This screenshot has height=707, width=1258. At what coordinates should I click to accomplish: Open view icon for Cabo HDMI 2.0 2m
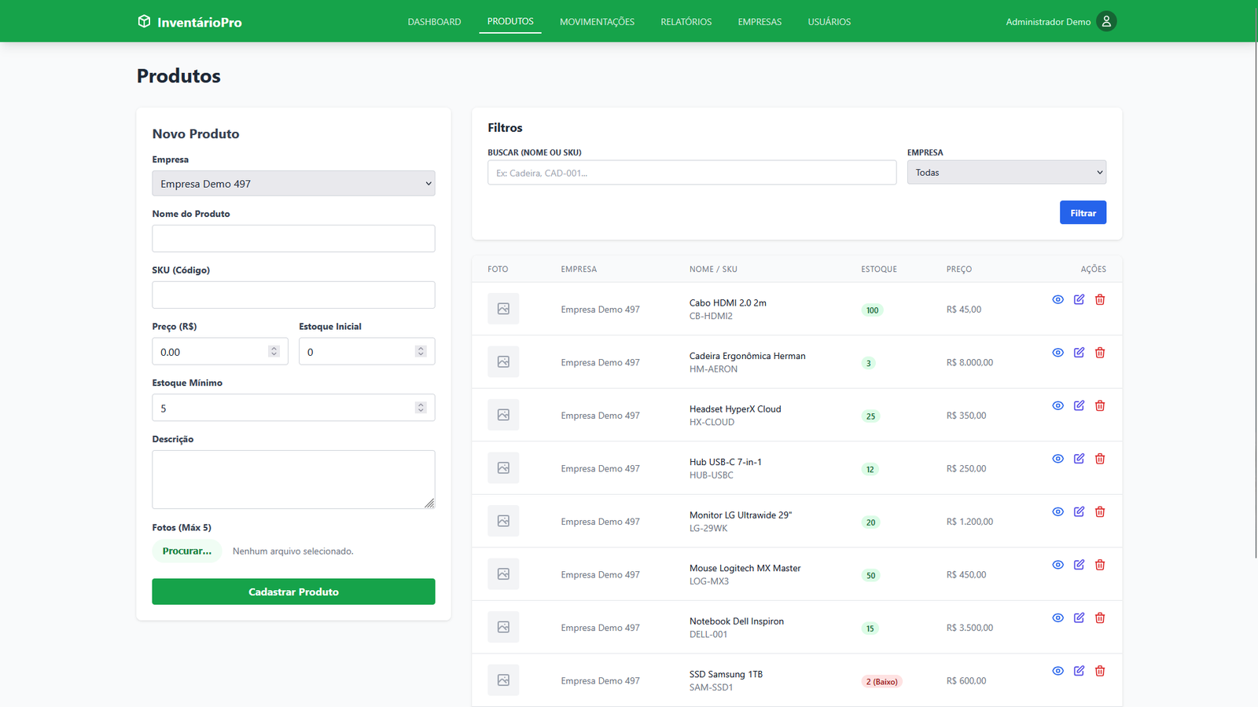pyautogui.click(x=1057, y=299)
